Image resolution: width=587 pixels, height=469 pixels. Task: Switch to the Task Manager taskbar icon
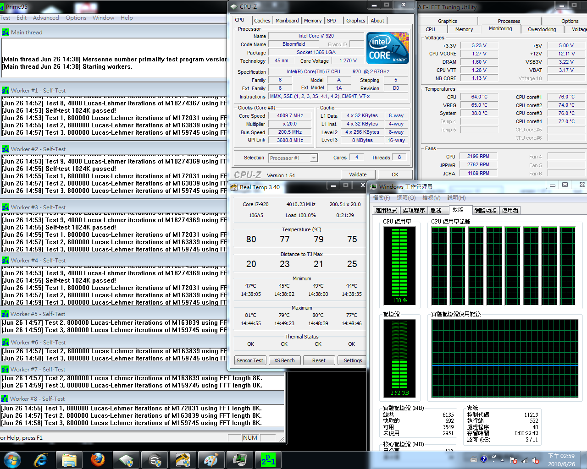point(239,460)
